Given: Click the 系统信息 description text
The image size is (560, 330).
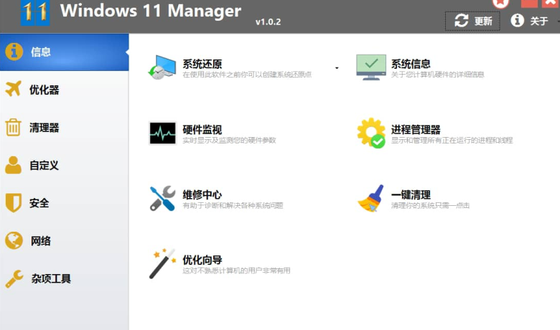Looking at the screenshot, I should point(437,75).
